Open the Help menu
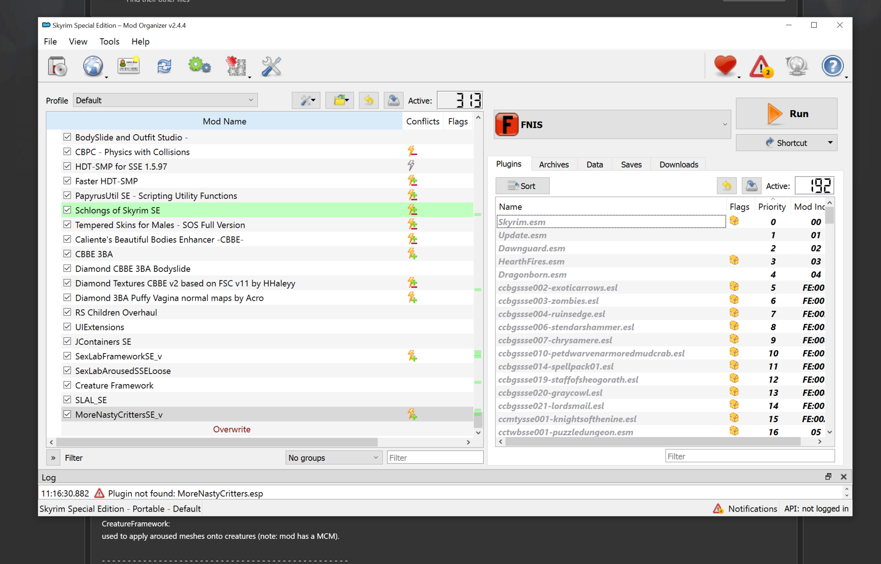The height and width of the screenshot is (564, 881). (140, 41)
